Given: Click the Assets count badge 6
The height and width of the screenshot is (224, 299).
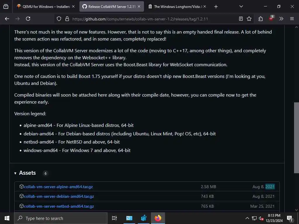Looking at the screenshot, I should tap(45, 173).
